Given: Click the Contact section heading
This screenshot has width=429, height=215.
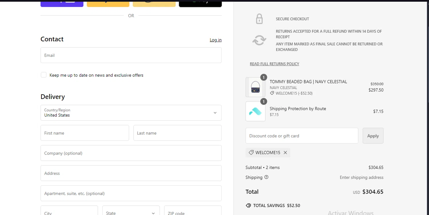Looking at the screenshot, I should (x=52, y=39).
